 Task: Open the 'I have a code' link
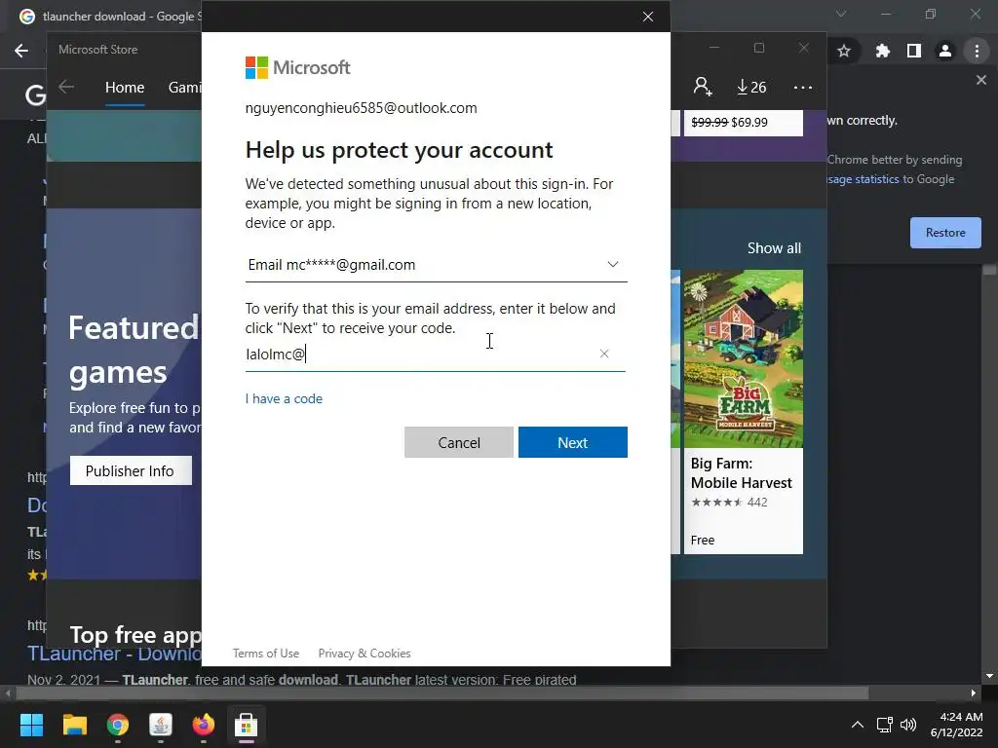[x=284, y=398]
